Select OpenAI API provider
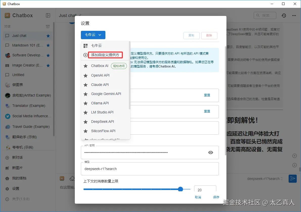Viewport: 301px width, 212px height. (105, 75)
